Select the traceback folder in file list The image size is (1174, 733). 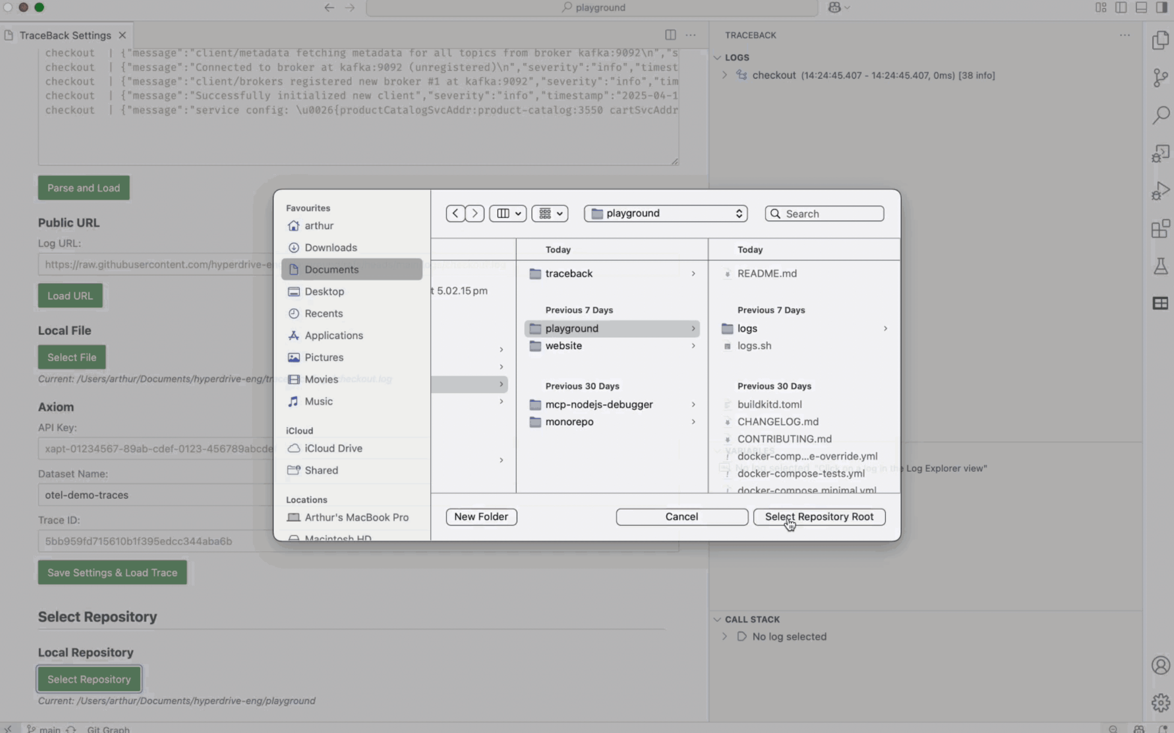pos(569,274)
